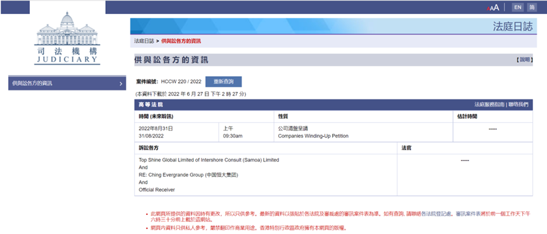The width and height of the screenshot is (547, 234).
Task: Select 上午 text in time cell
Action: click(x=228, y=129)
